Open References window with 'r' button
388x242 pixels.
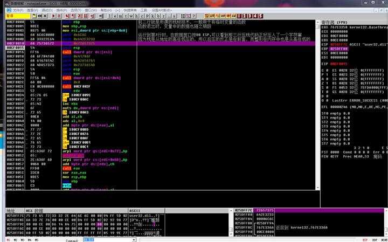(164, 16)
